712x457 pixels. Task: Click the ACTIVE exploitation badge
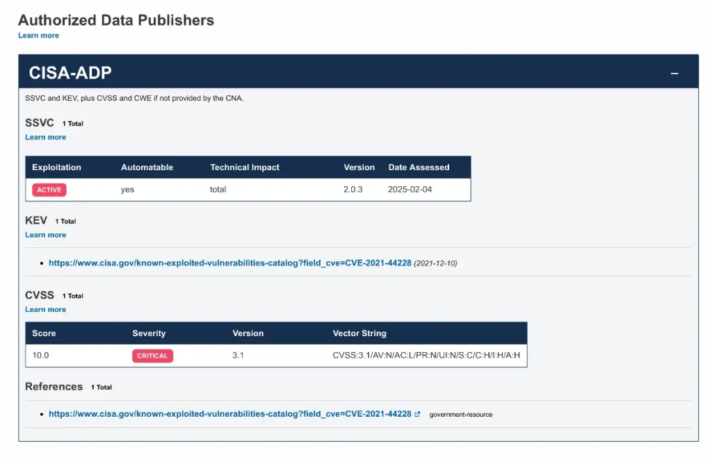coord(49,190)
